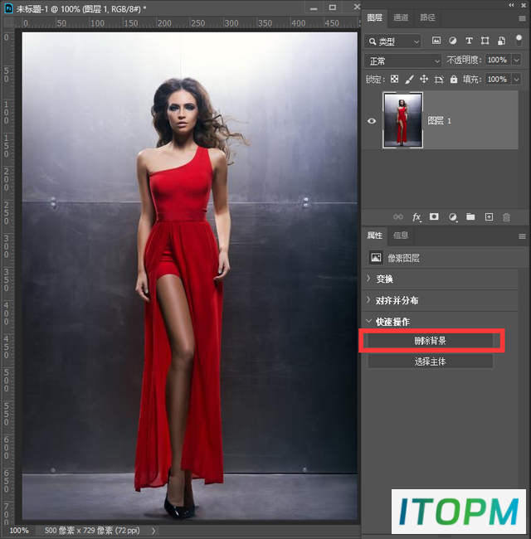The height and width of the screenshot is (539, 531).
Task: Switch to the 图层 tab
Action: click(x=374, y=17)
